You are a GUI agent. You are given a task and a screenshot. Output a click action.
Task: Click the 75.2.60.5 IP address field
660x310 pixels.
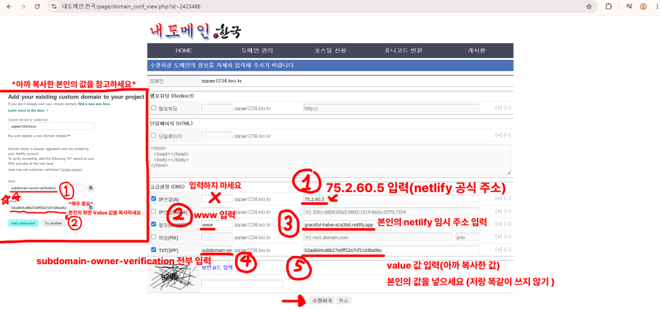point(391,199)
